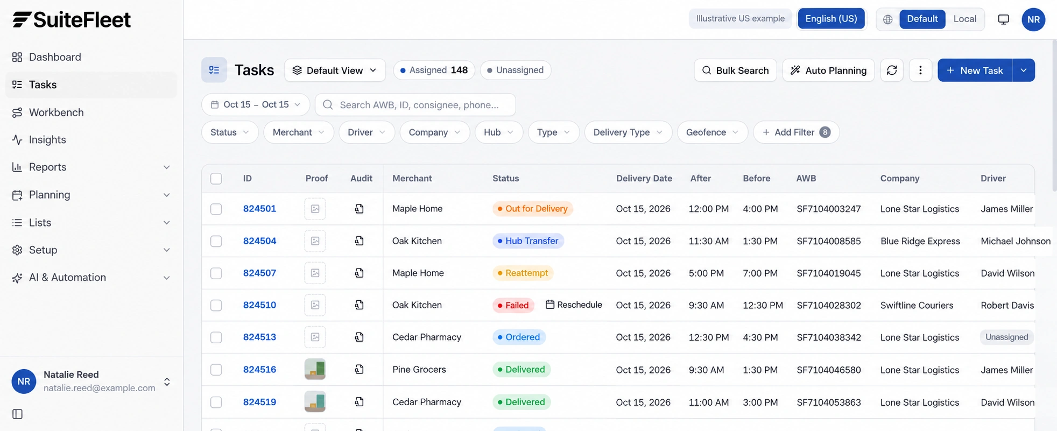Open task ID 824507 link
Screen dimensions: 1057x431
point(259,273)
